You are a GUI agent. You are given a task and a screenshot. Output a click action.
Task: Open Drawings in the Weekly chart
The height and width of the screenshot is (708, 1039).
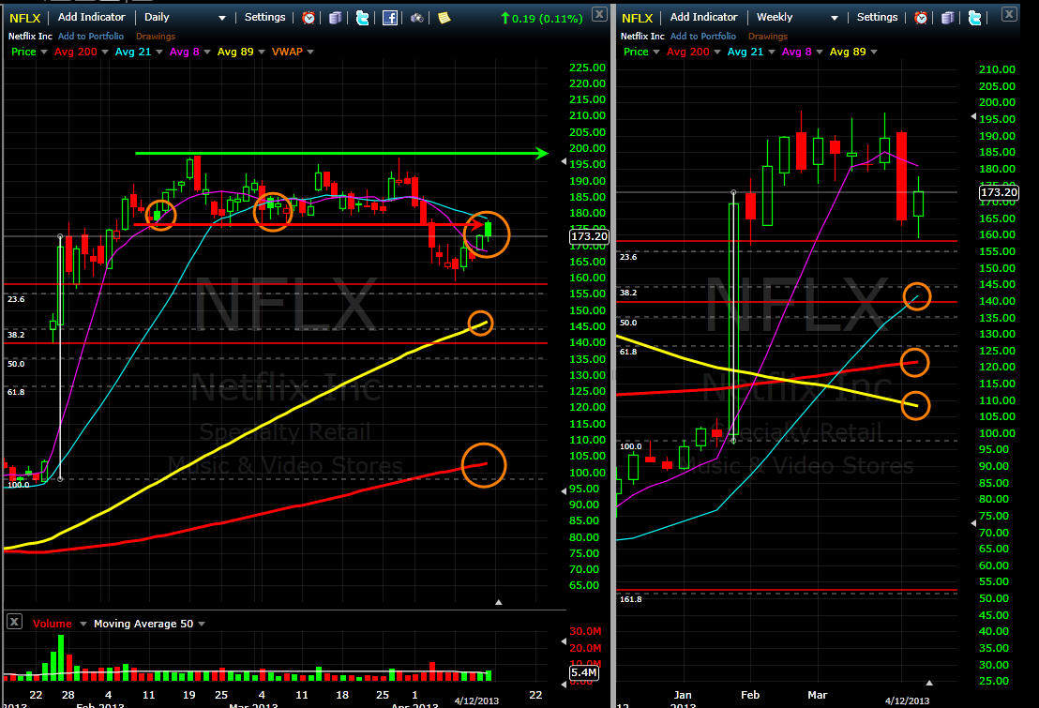coord(768,37)
